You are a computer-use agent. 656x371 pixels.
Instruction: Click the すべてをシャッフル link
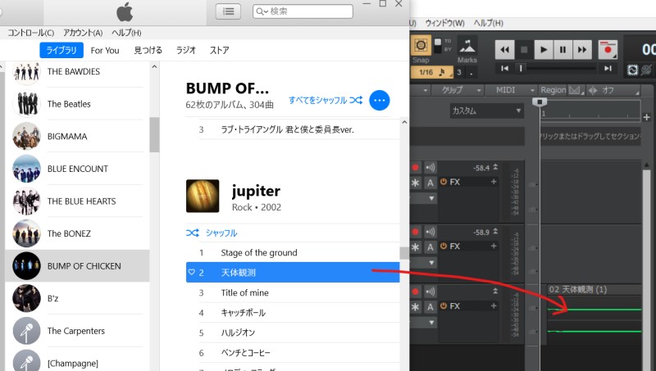[326, 100]
